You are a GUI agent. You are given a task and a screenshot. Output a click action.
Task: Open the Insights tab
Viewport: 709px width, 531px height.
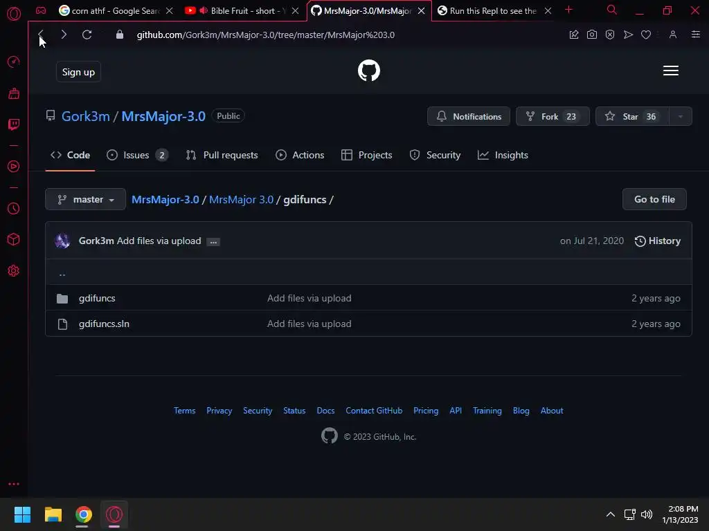pyautogui.click(x=503, y=155)
